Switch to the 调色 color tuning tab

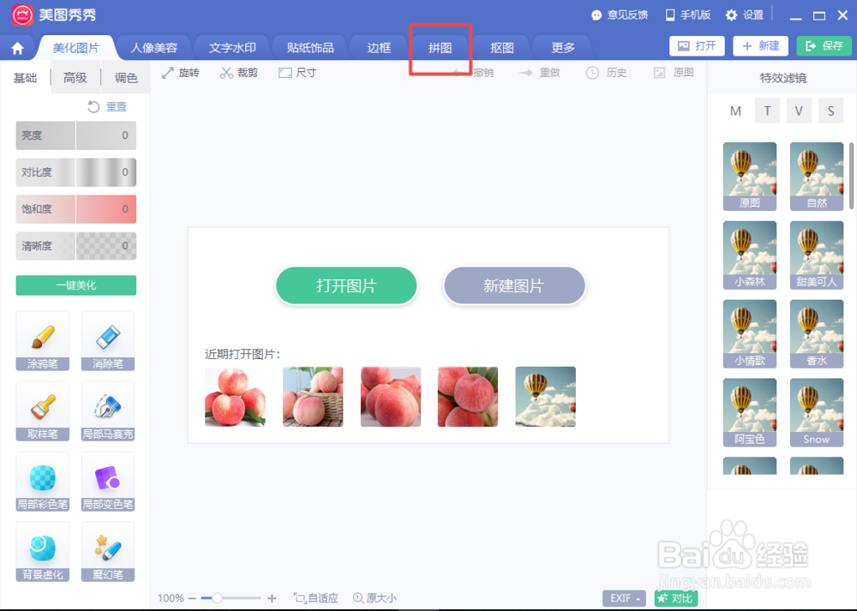tap(125, 77)
